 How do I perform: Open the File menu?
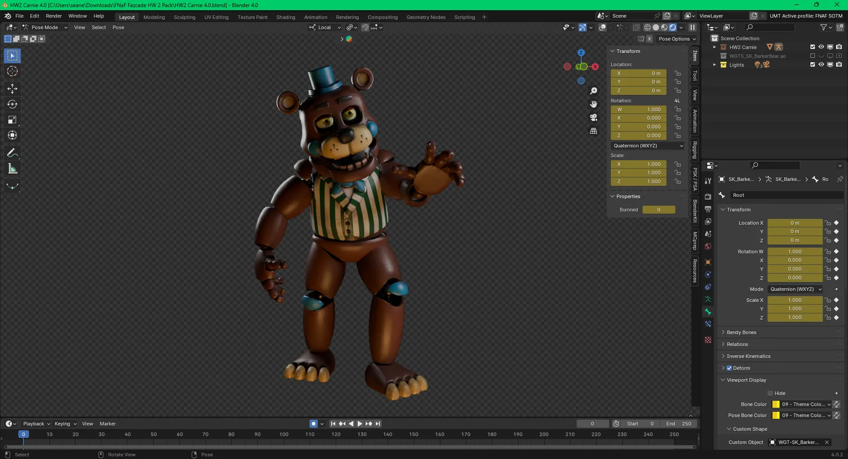(x=19, y=16)
